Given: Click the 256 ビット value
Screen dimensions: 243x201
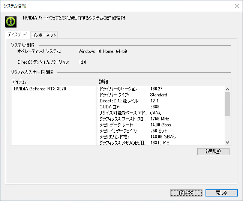Looking at the screenshot, I should pos(159,131).
